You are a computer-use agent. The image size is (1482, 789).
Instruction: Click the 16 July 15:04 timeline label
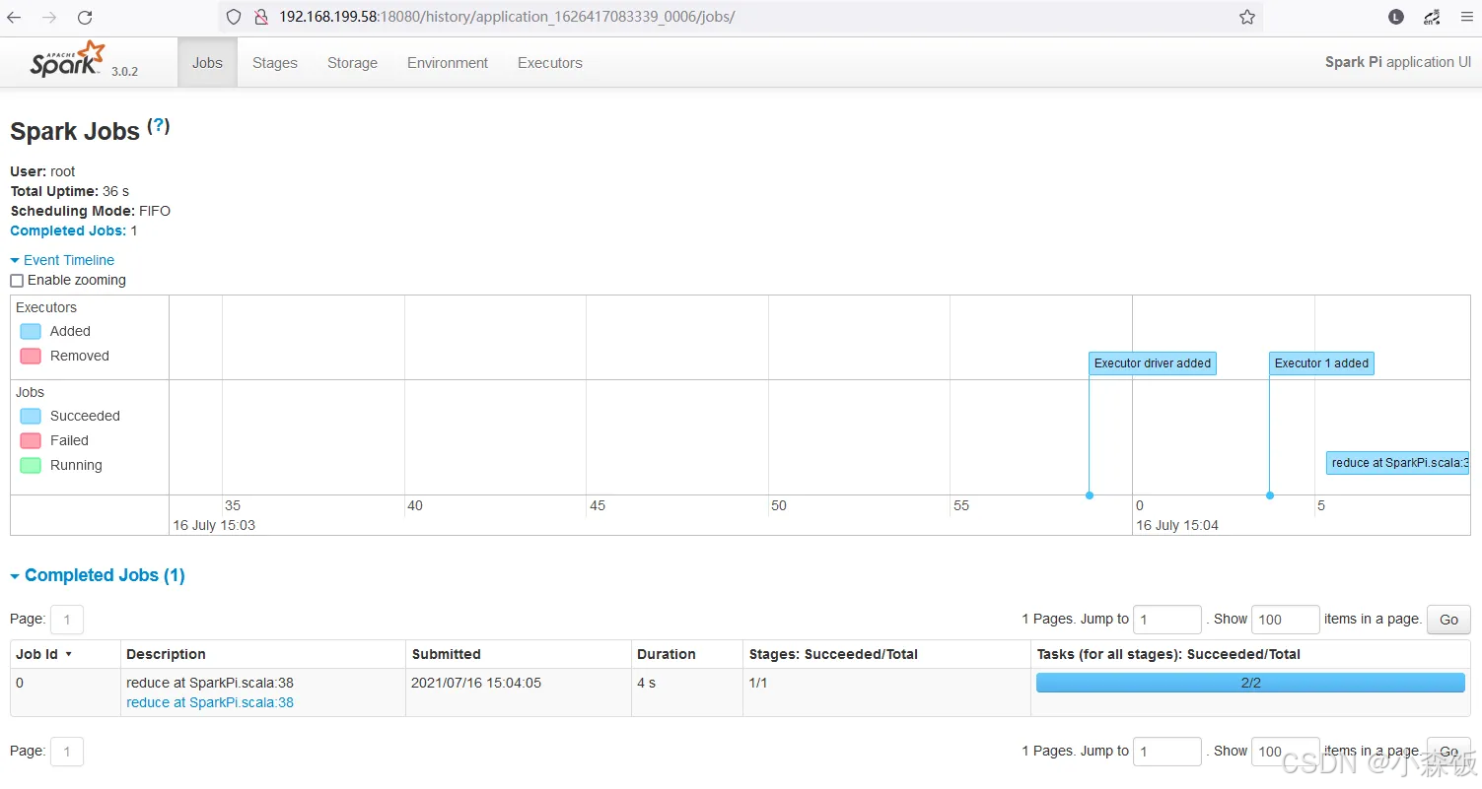(x=1177, y=525)
